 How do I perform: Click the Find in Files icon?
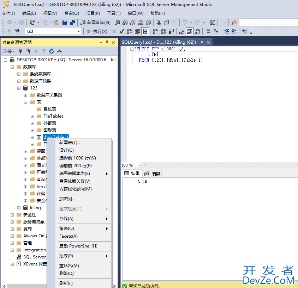[234, 23]
